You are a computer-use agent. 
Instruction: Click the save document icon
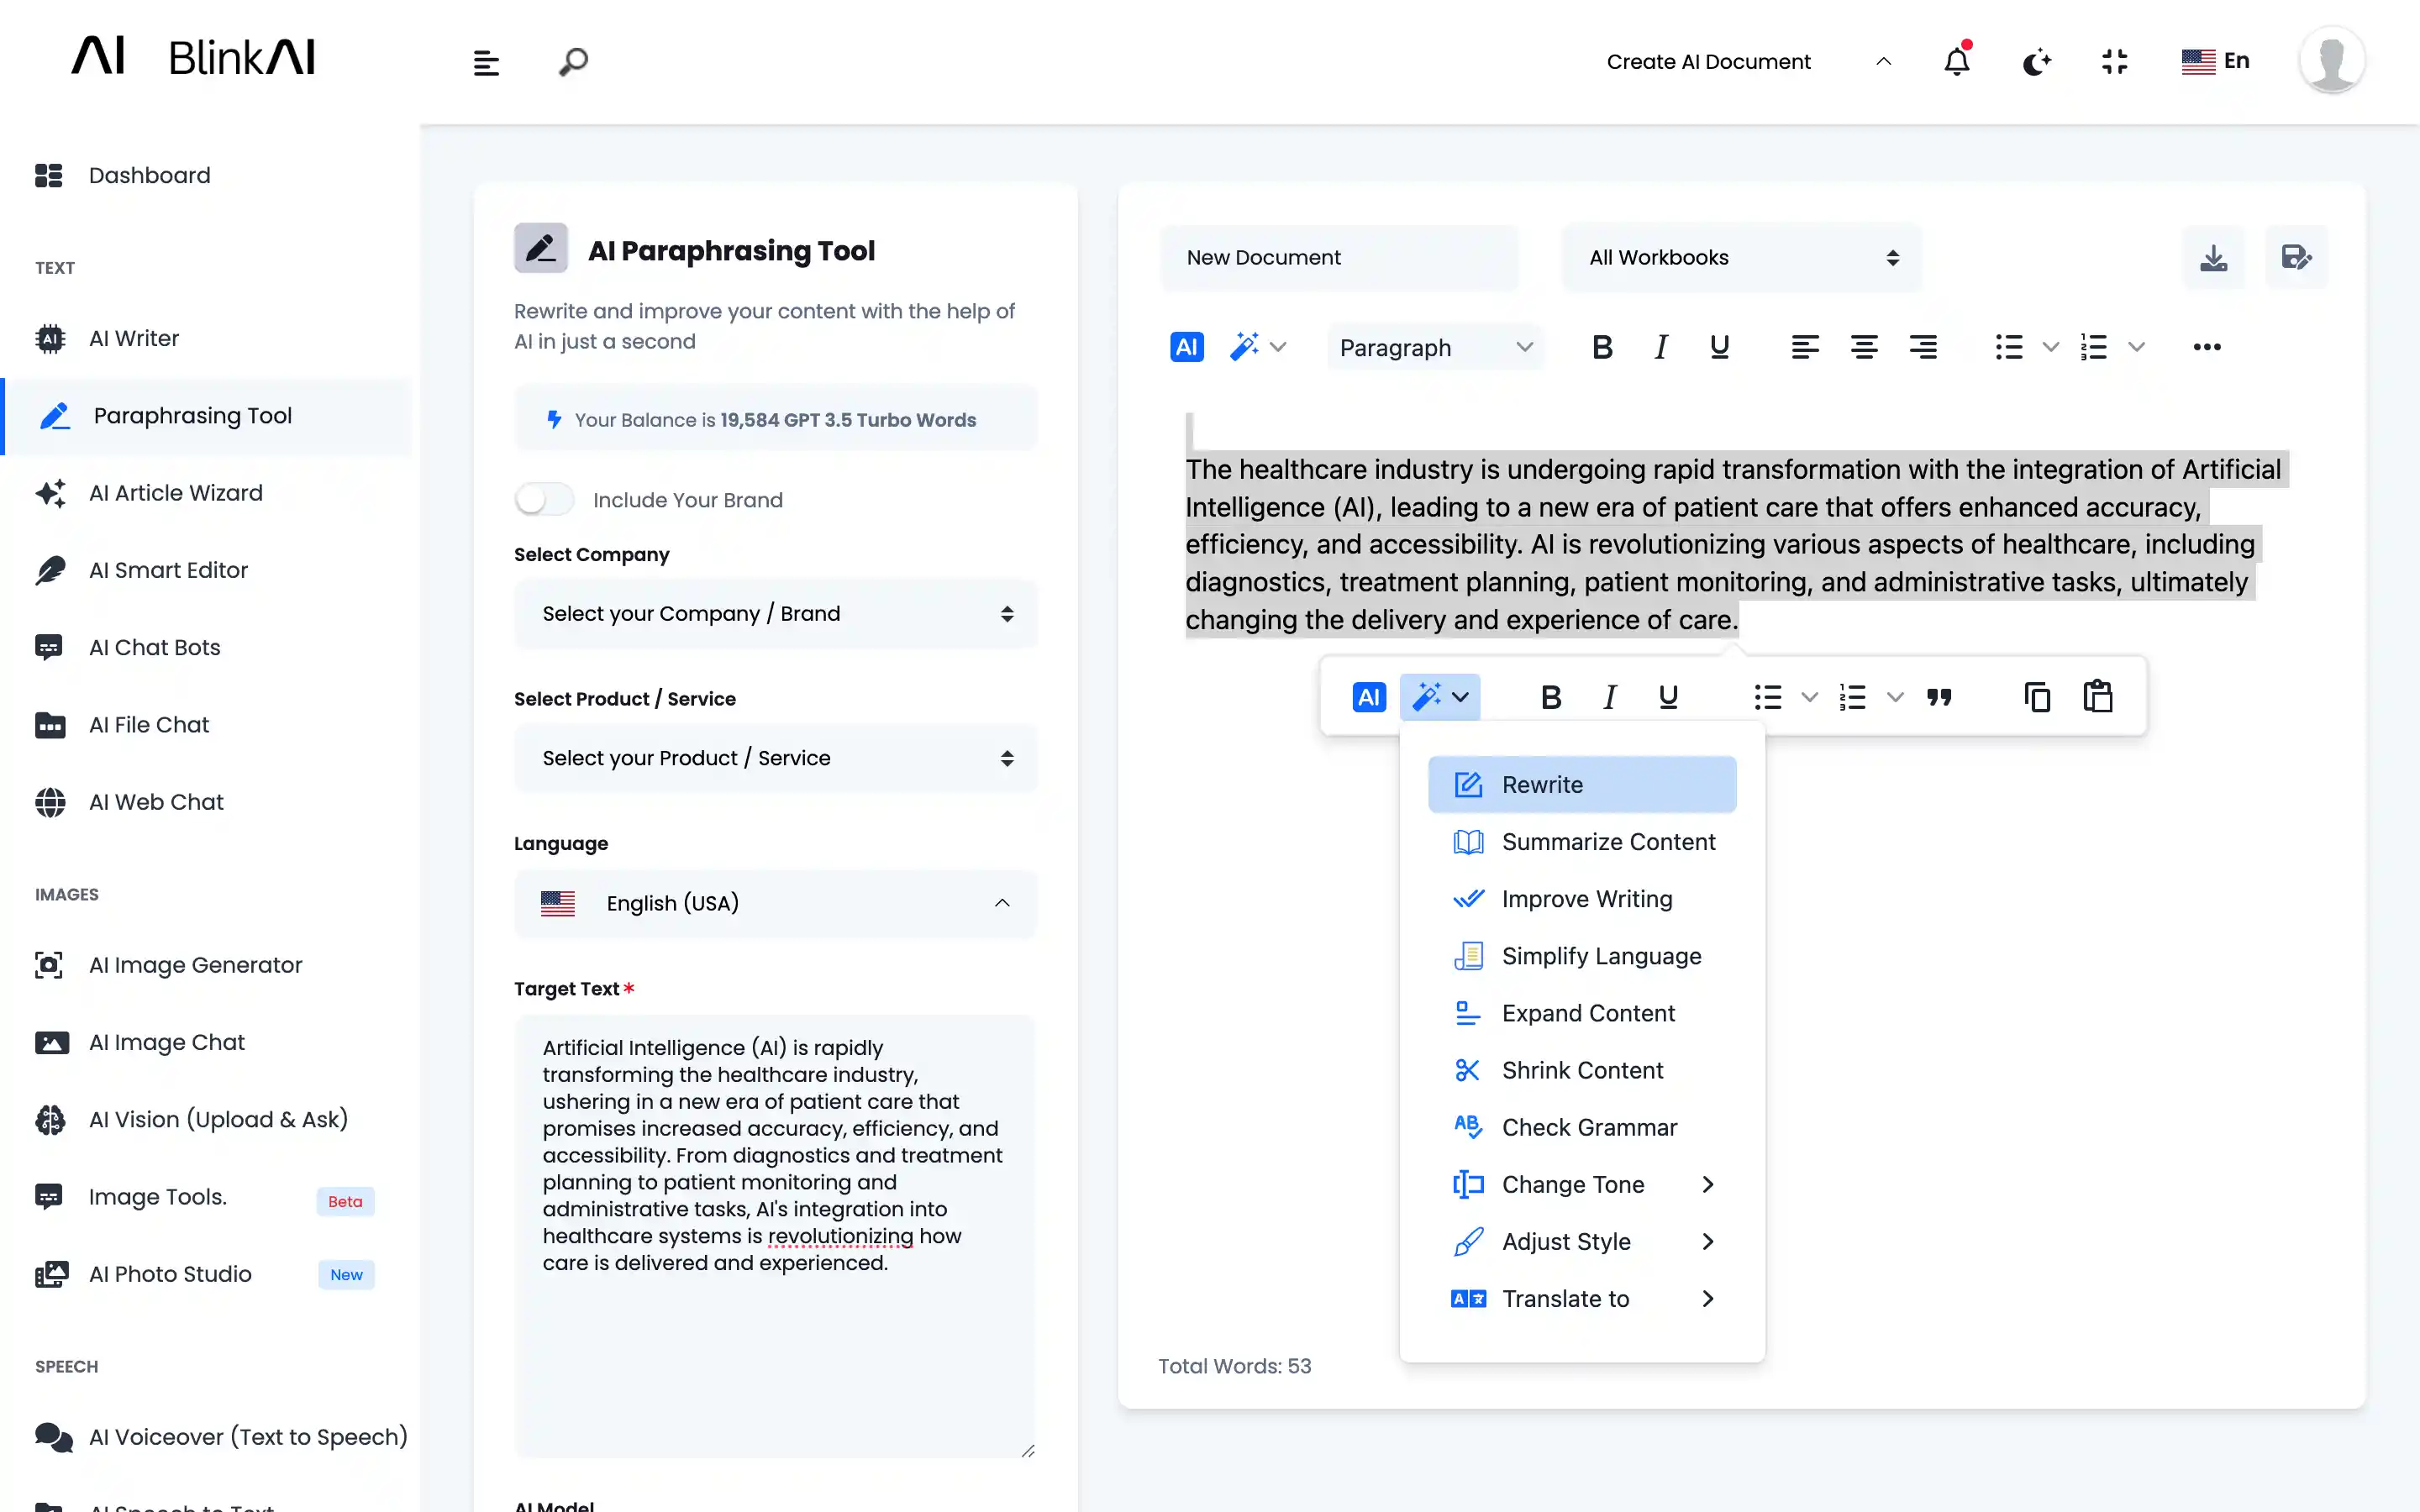[x=2296, y=258]
